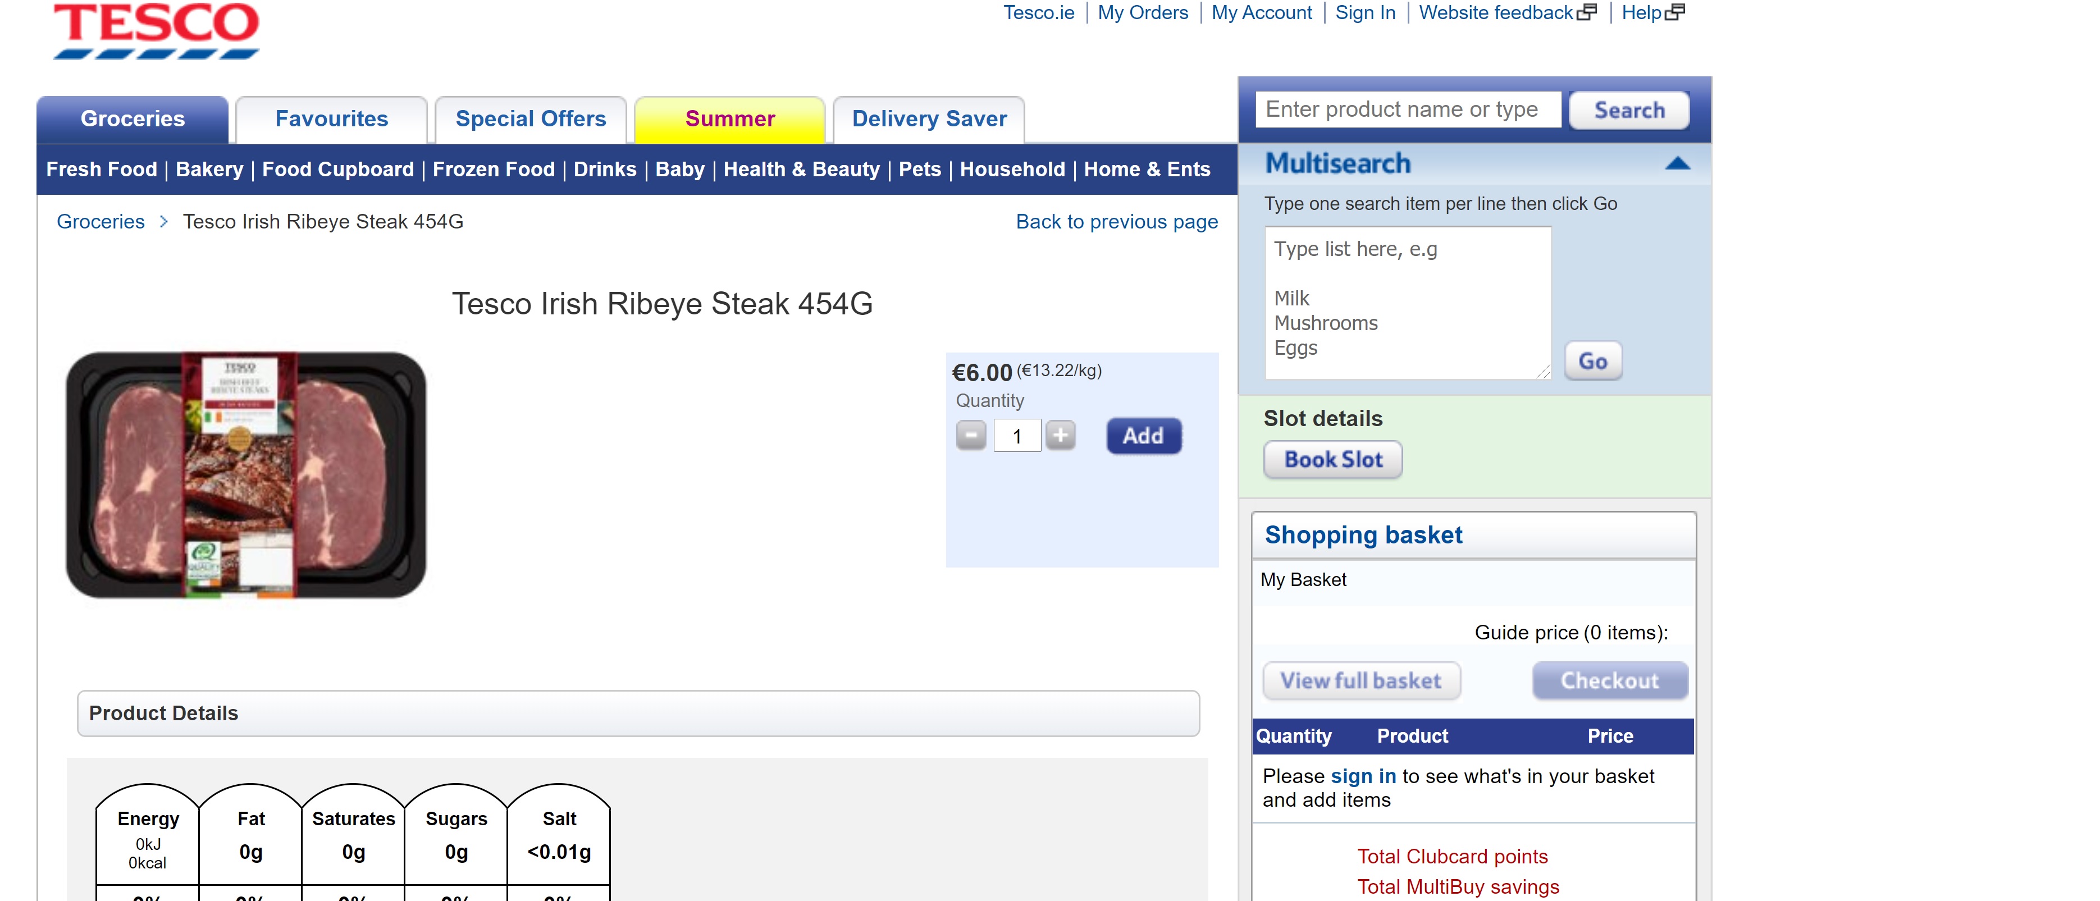Collapse the Multisearch panel arrow
Image resolution: width=2100 pixels, height=901 pixels.
click(1677, 164)
